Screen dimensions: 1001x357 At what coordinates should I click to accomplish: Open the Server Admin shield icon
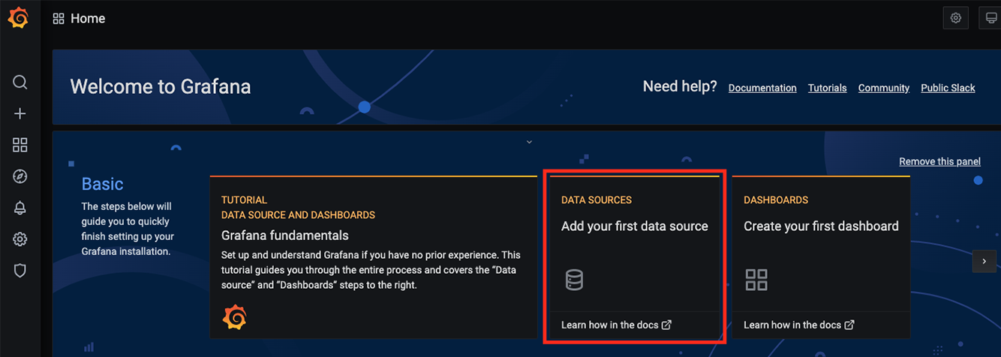20,271
